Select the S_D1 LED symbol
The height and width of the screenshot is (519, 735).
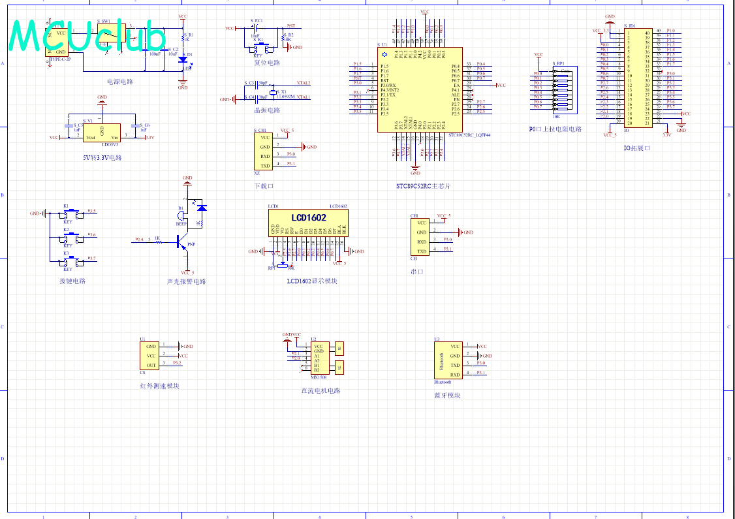click(183, 60)
